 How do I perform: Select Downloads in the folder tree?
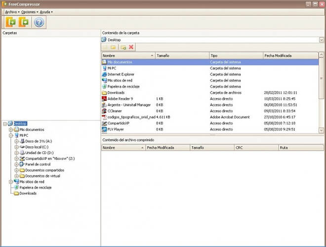(x=28, y=193)
